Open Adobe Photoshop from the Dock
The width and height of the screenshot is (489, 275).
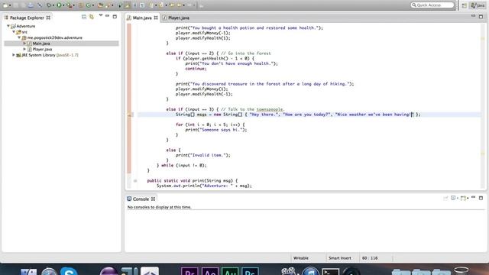250,270
